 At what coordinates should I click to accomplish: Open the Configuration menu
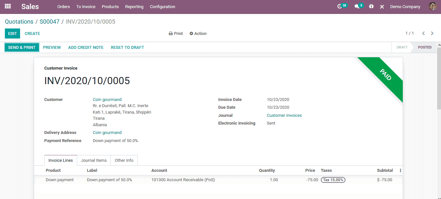pyautogui.click(x=162, y=6)
